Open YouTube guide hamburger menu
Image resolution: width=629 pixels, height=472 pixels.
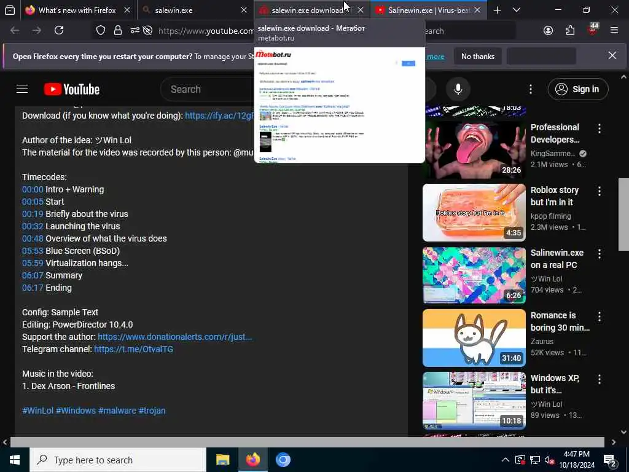tap(22, 88)
